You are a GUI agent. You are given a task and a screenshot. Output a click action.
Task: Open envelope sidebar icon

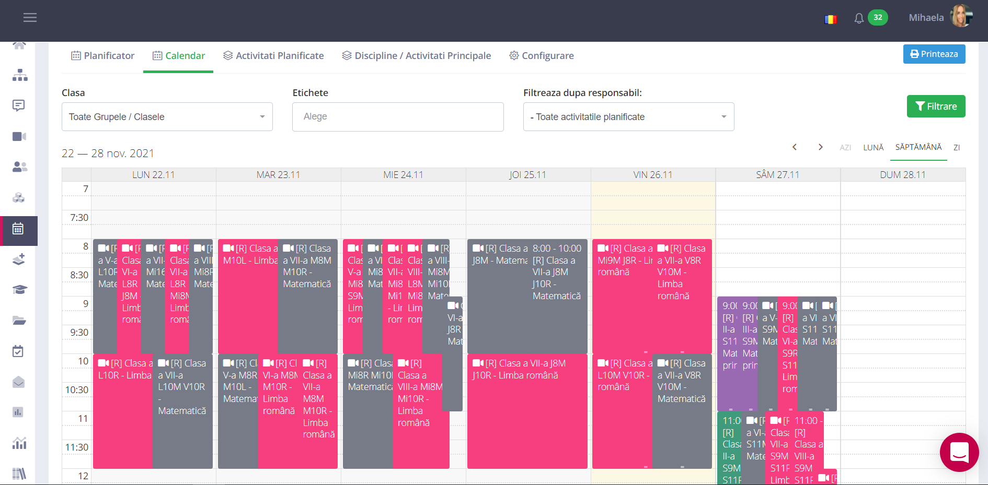(x=18, y=382)
